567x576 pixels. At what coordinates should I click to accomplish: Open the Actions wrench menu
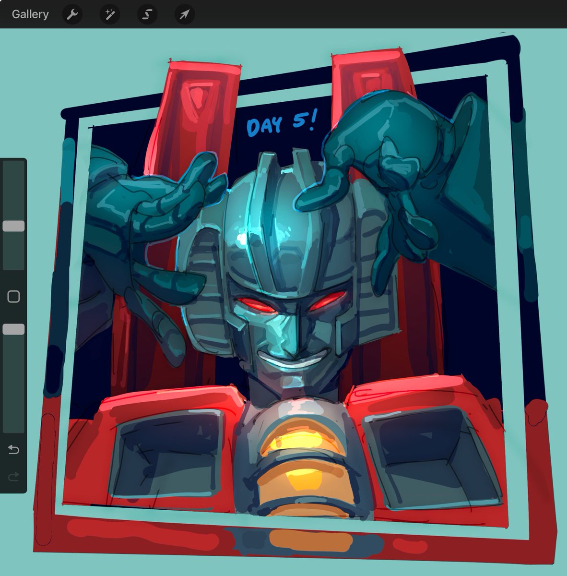click(72, 14)
